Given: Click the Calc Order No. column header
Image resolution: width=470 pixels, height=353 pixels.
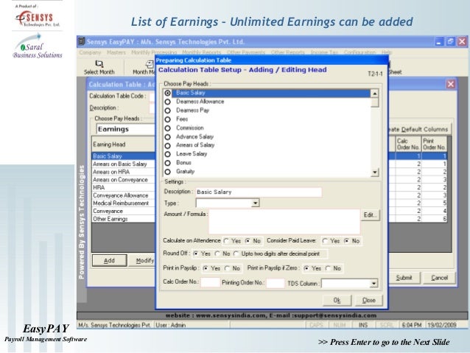Looking at the screenshot, I should click(408, 144).
